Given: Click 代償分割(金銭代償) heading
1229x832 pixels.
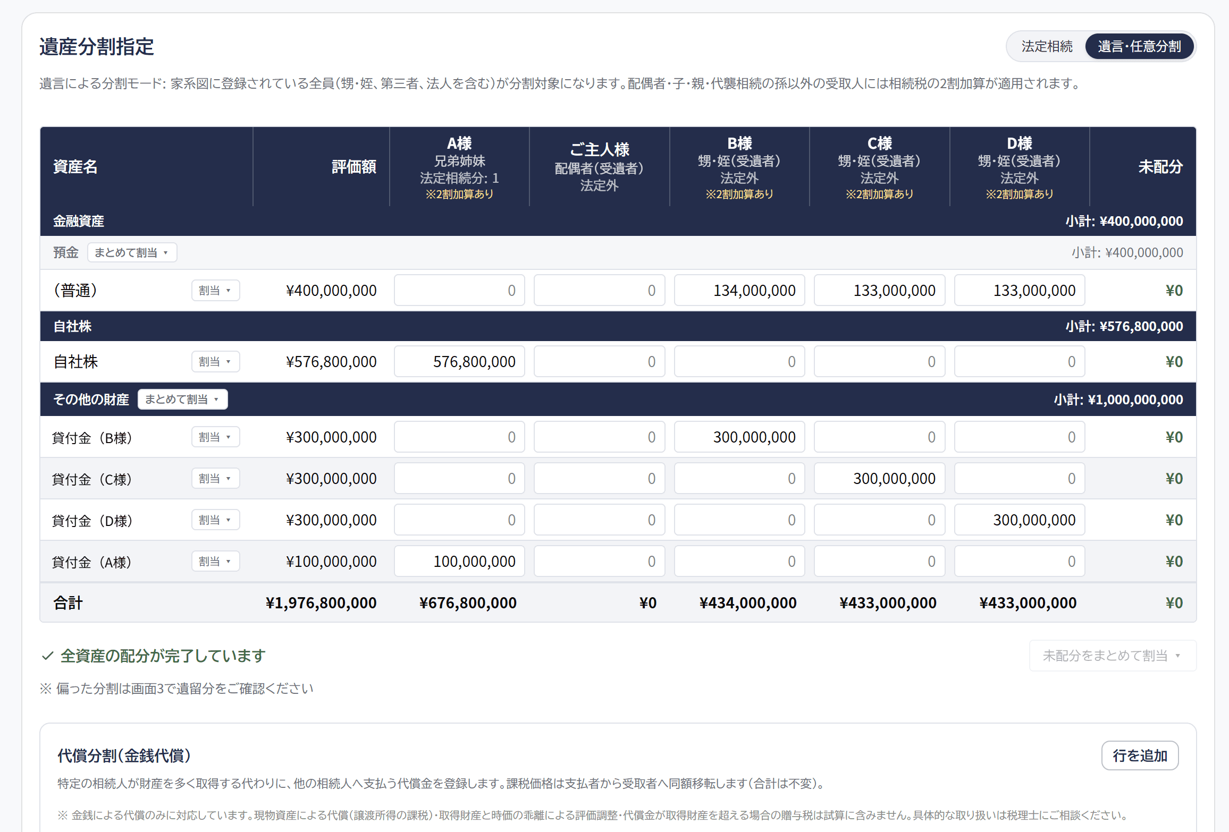Looking at the screenshot, I should pos(124,755).
